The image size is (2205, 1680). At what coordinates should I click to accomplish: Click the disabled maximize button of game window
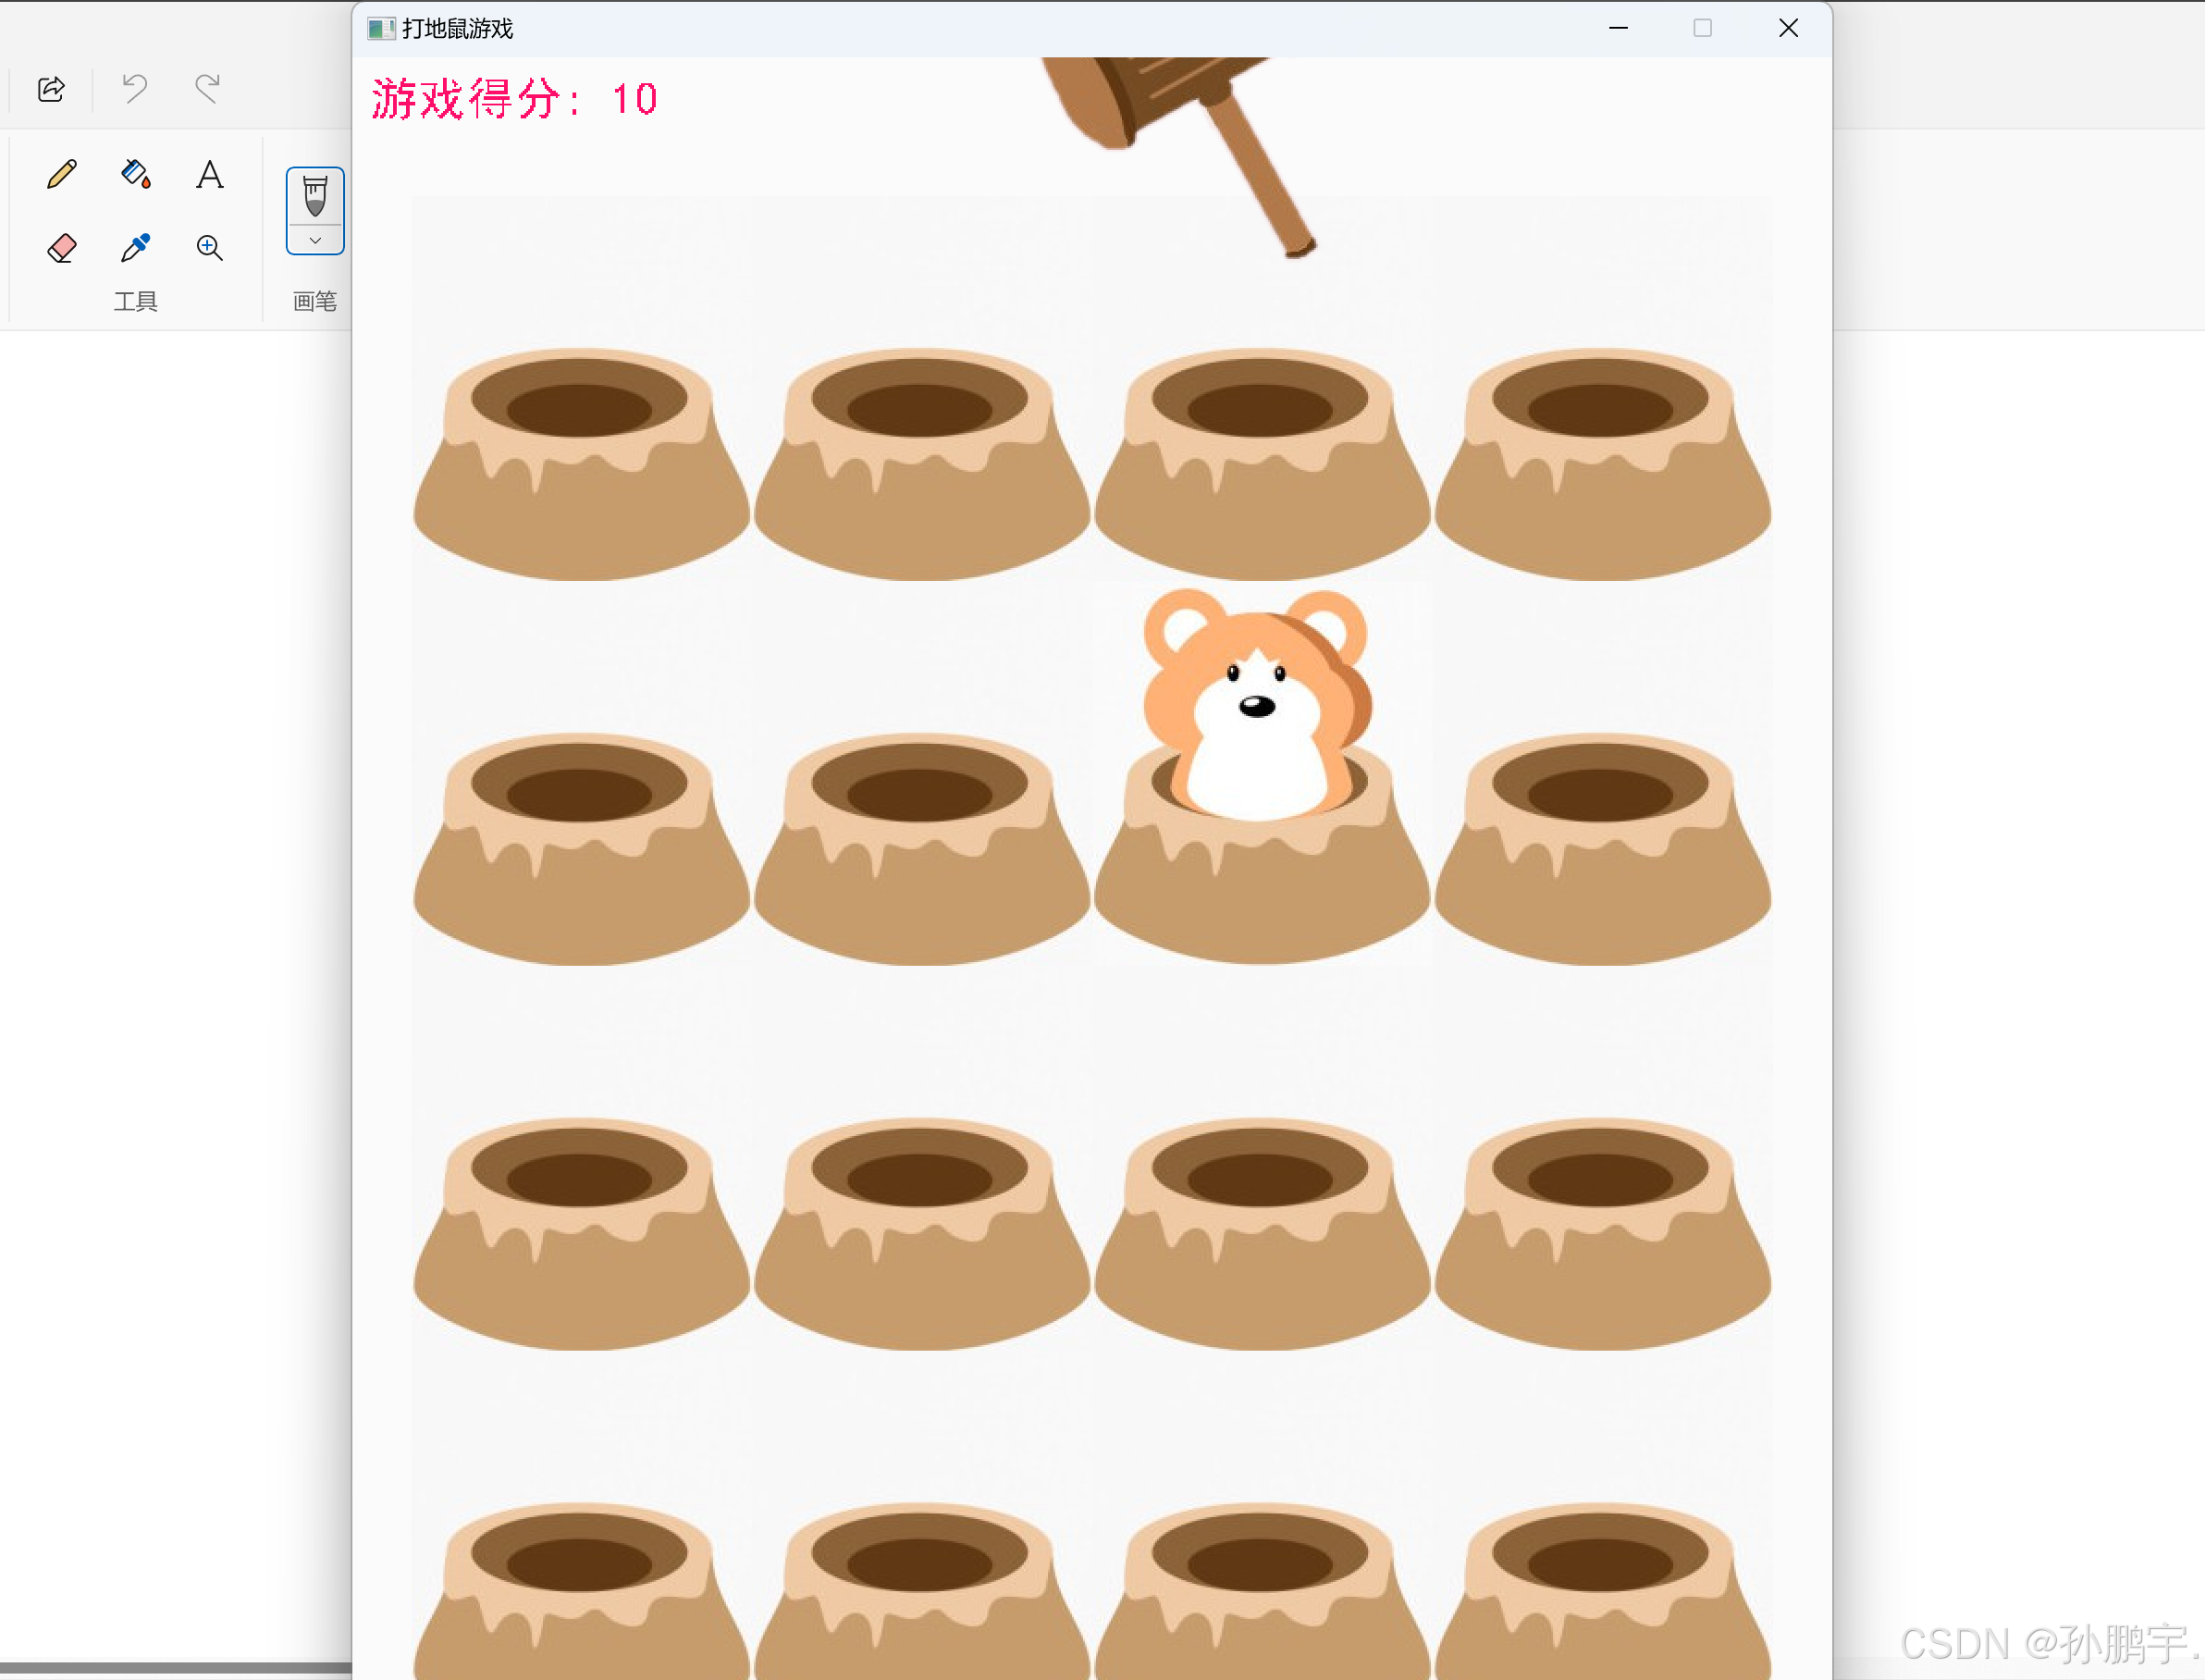coord(1702,28)
